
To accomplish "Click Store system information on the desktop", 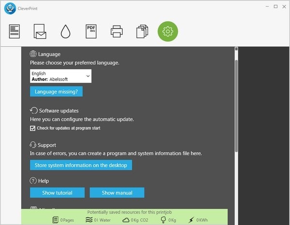I will tap(81, 165).
